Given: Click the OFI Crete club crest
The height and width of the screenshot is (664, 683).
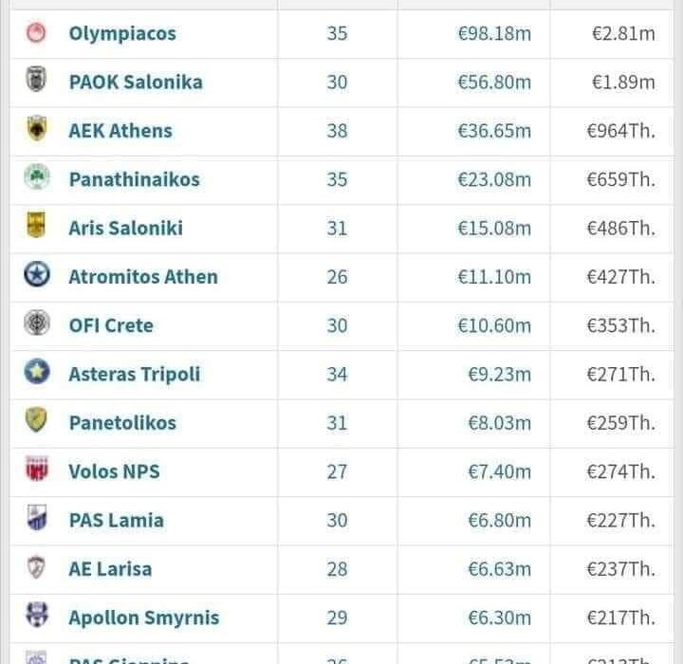Looking at the screenshot, I should pos(36,324).
